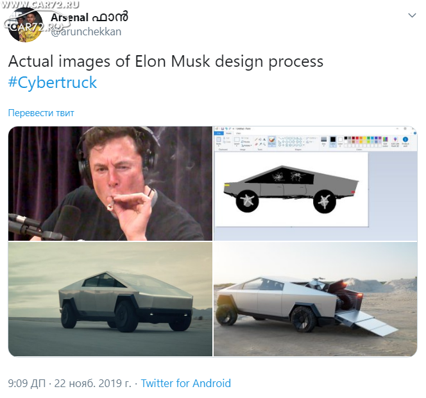The image size is (426, 398).
Task: Open the Arsenal fan profile avatar
Action: coord(25,25)
